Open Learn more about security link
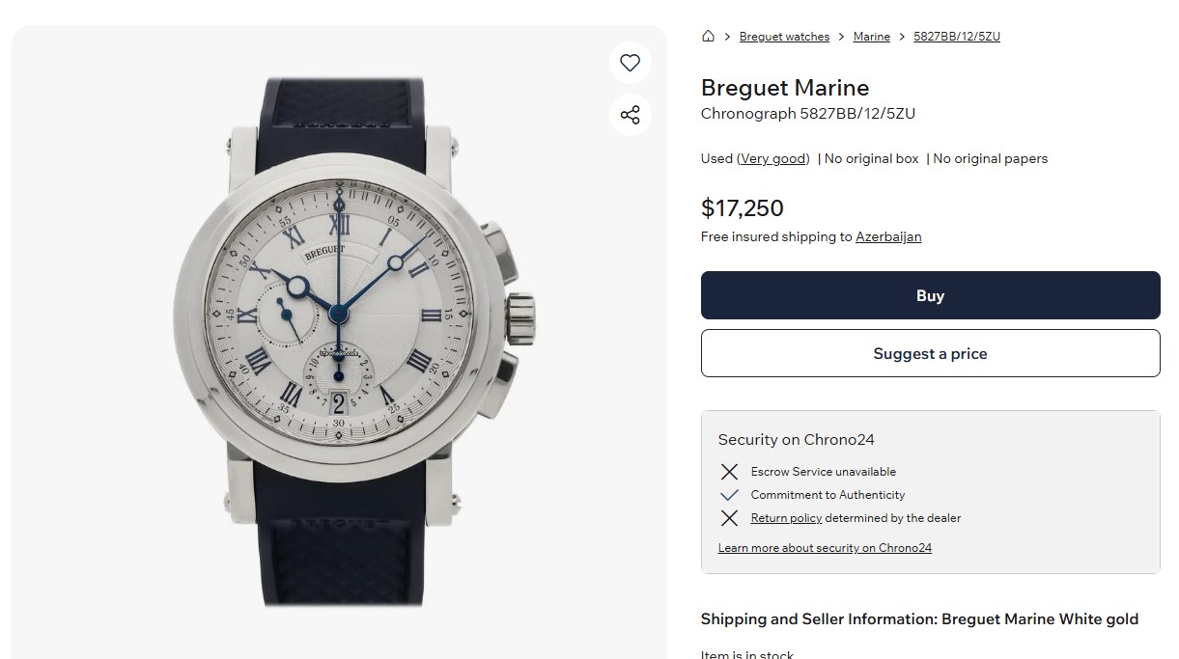Screen dimensions: 1179x659 (x=825, y=548)
